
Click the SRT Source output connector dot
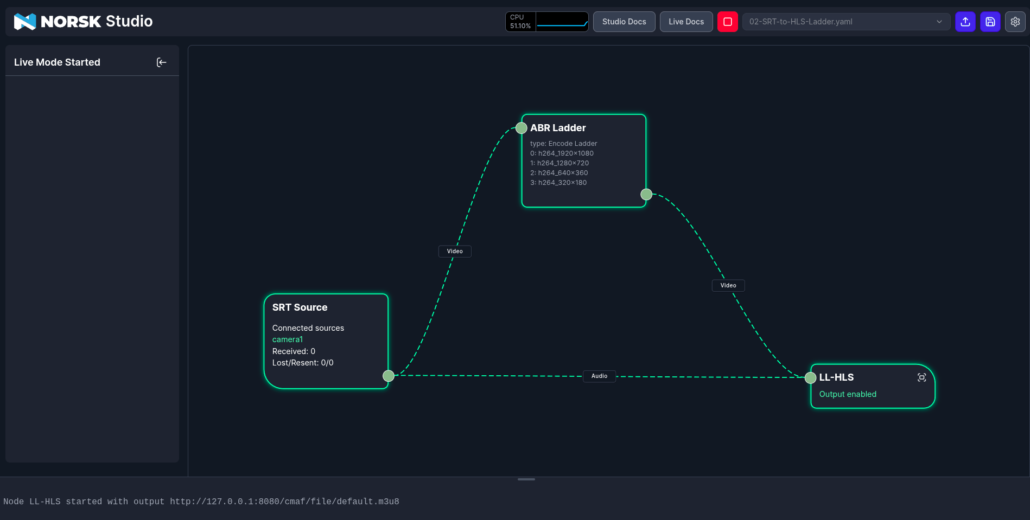(x=389, y=376)
